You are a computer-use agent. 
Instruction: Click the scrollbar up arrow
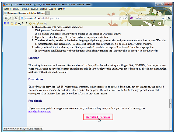coord(171,27)
